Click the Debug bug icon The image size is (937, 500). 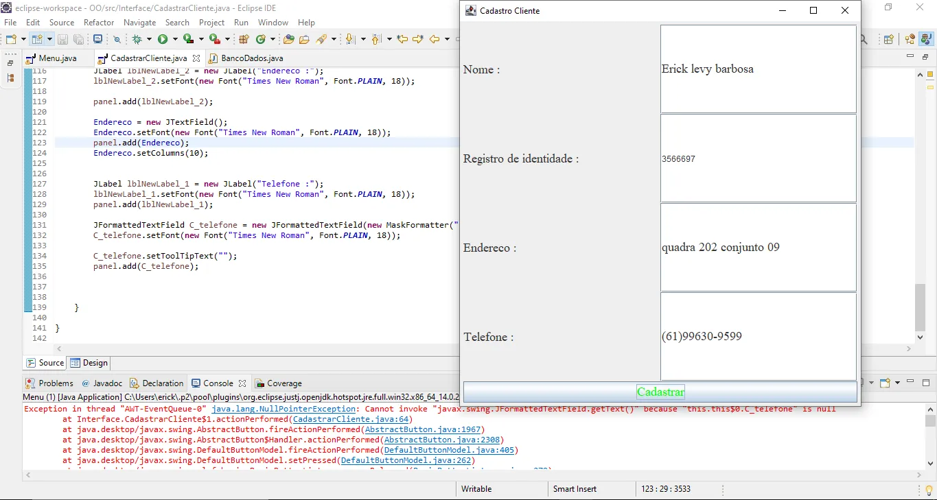tap(137, 39)
